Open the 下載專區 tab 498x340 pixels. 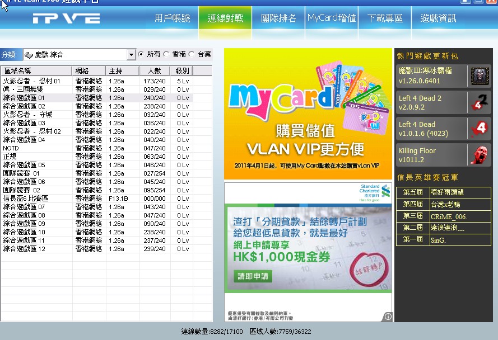coord(385,18)
